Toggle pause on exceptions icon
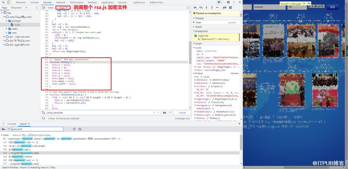 [231, 7]
